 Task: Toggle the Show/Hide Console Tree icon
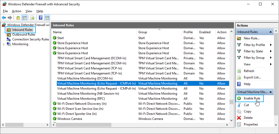(x=24, y=18)
